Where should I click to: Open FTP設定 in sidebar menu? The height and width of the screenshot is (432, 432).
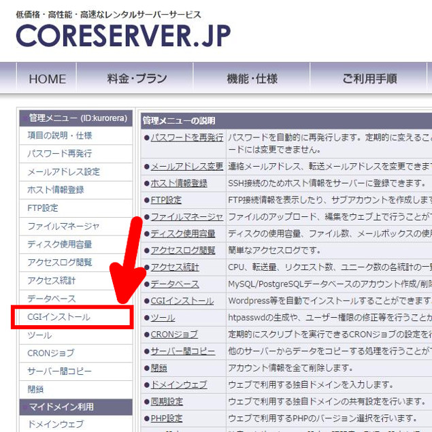pyautogui.click(x=76, y=208)
